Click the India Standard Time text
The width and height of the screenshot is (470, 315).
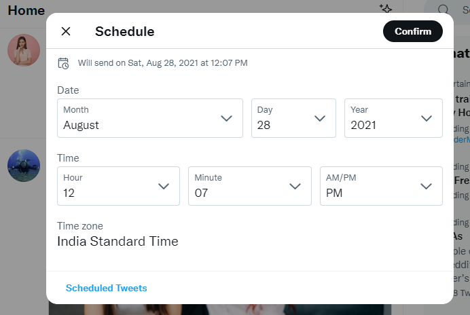pyautogui.click(x=117, y=241)
